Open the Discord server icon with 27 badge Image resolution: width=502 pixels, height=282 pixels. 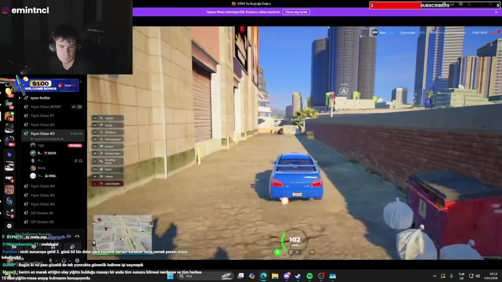pos(9,116)
